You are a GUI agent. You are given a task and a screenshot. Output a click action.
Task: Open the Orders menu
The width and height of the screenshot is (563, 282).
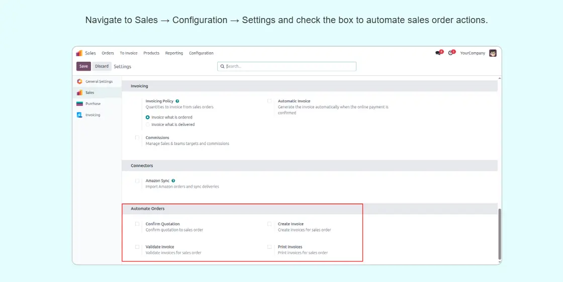tap(108, 53)
